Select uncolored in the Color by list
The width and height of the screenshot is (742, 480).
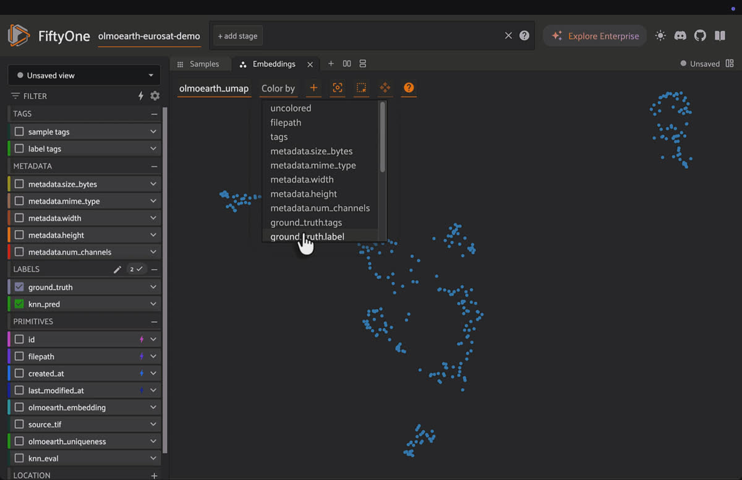click(x=291, y=108)
